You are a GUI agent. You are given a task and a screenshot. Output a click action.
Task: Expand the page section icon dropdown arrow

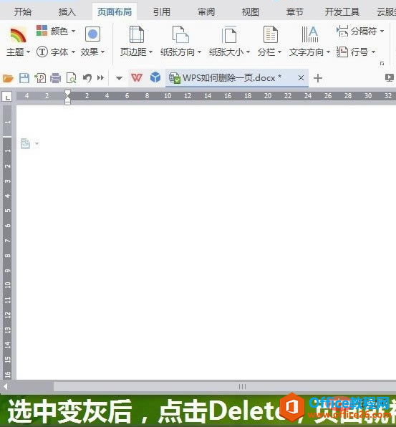click(x=37, y=143)
